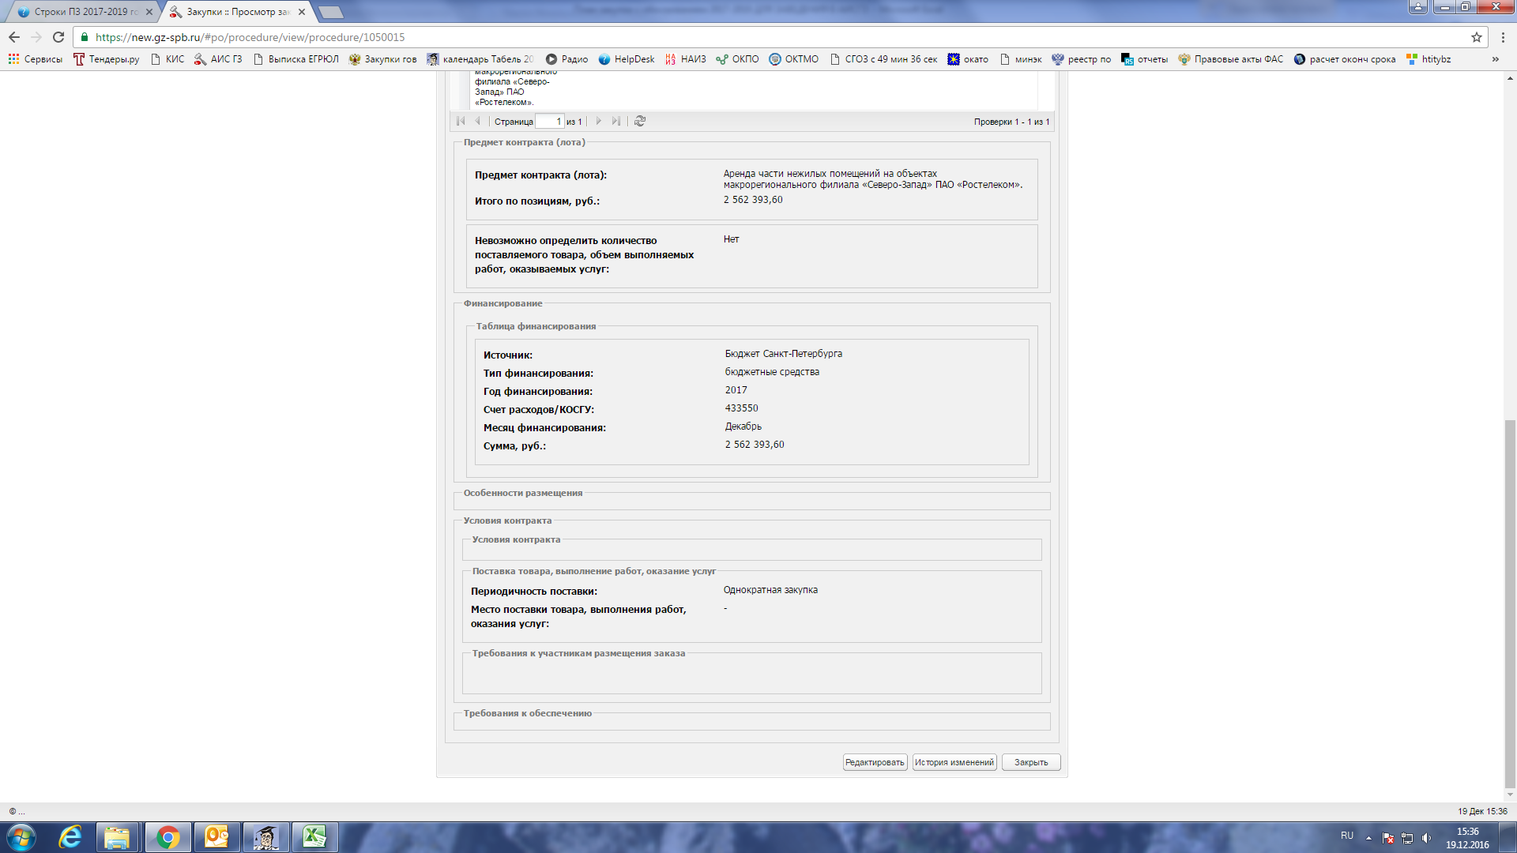Bookmark this page with the star icon

tap(1476, 37)
